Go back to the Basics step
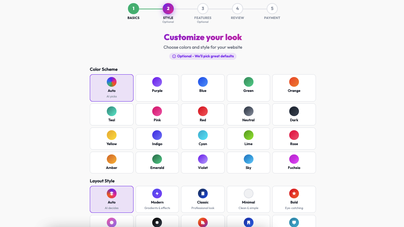 pyautogui.click(x=134, y=9)
